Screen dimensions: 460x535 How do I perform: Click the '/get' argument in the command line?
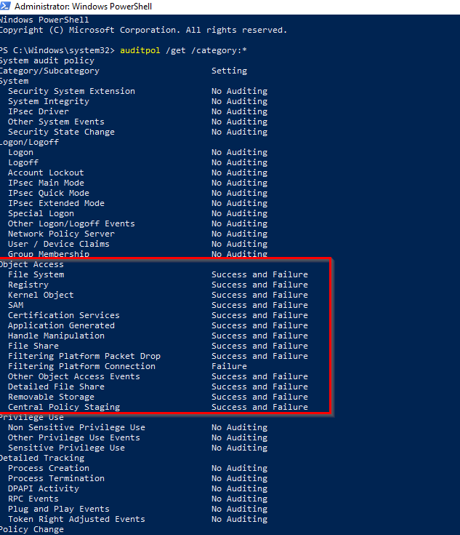point(176,50)
